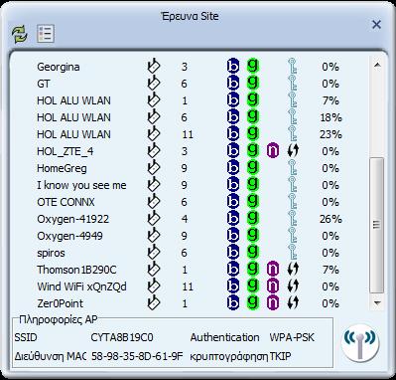The image size is (396, 380).
Task: Click the WPS arrows icon for Zer0Point
Action: click(293, 303)
